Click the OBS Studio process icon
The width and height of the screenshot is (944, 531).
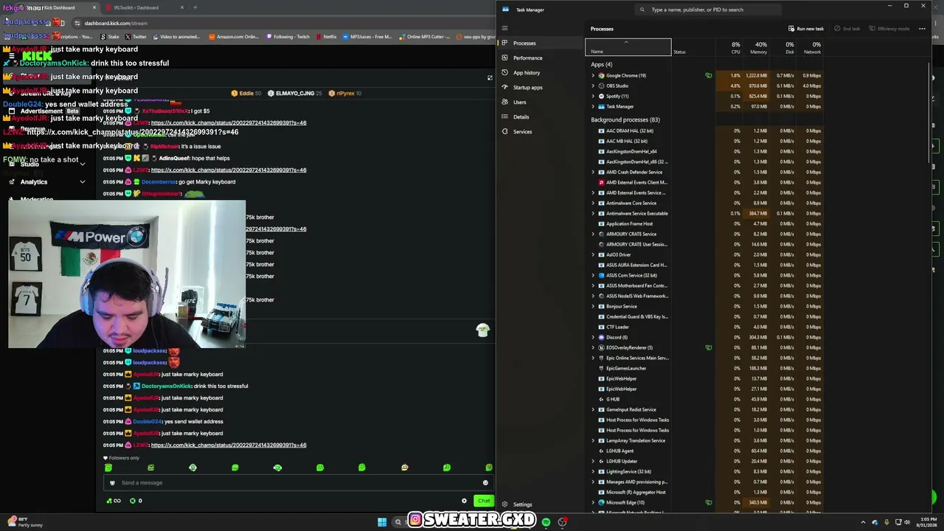[601, 86]
